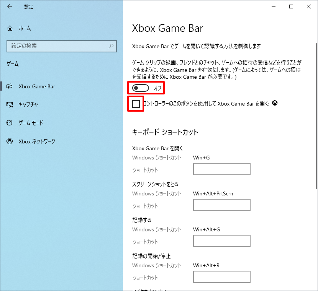Click the Xbox ネットワーク sidebar icon
This screenshot has height=291, width=318.
tap(10, 141)
